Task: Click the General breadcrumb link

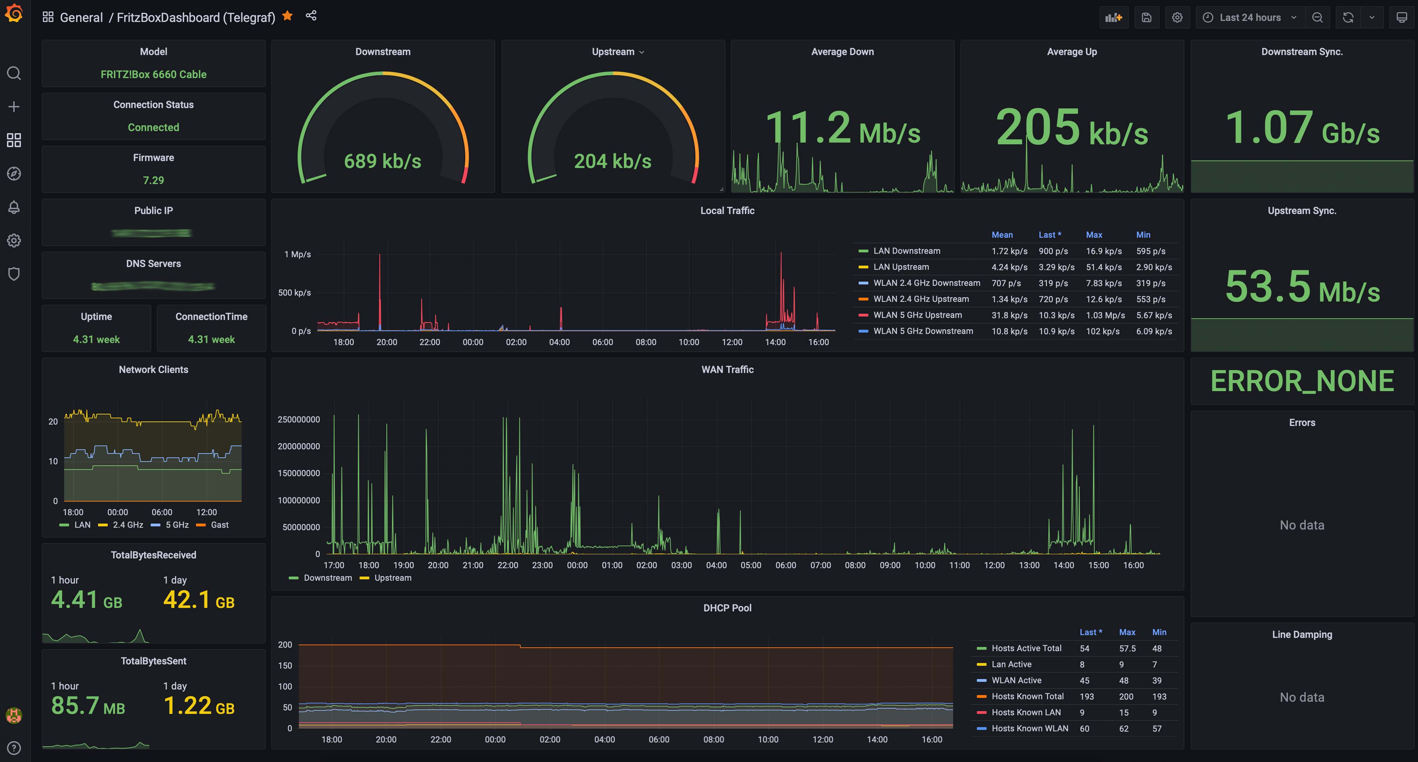Action: 82,17
